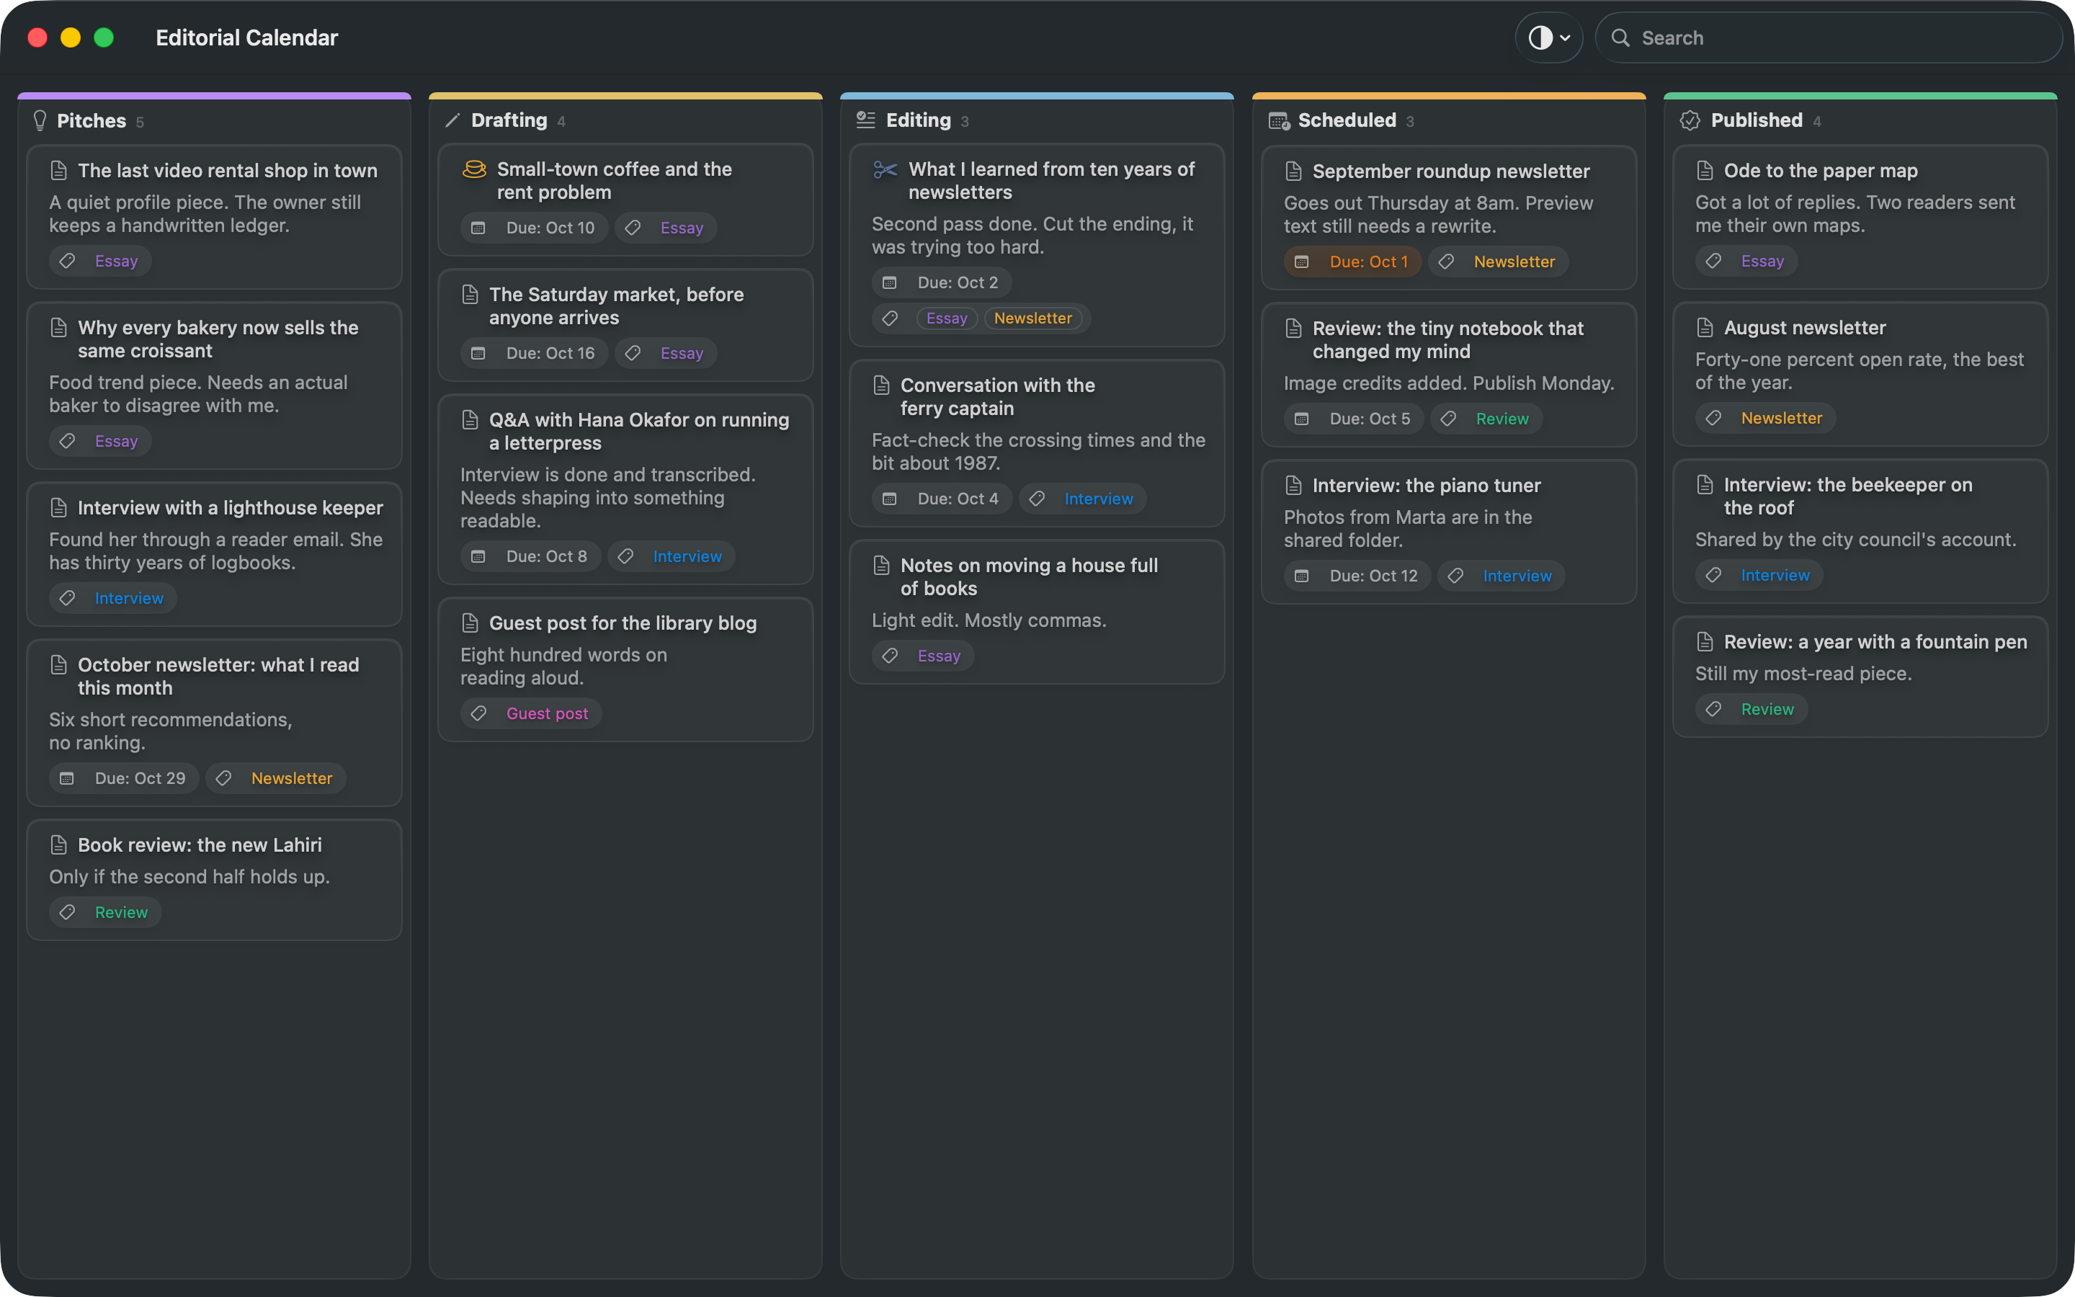Open the last video rental shop card
Image resolution: width=2075 pixels, height=1297 pixels.
(215, 217)
